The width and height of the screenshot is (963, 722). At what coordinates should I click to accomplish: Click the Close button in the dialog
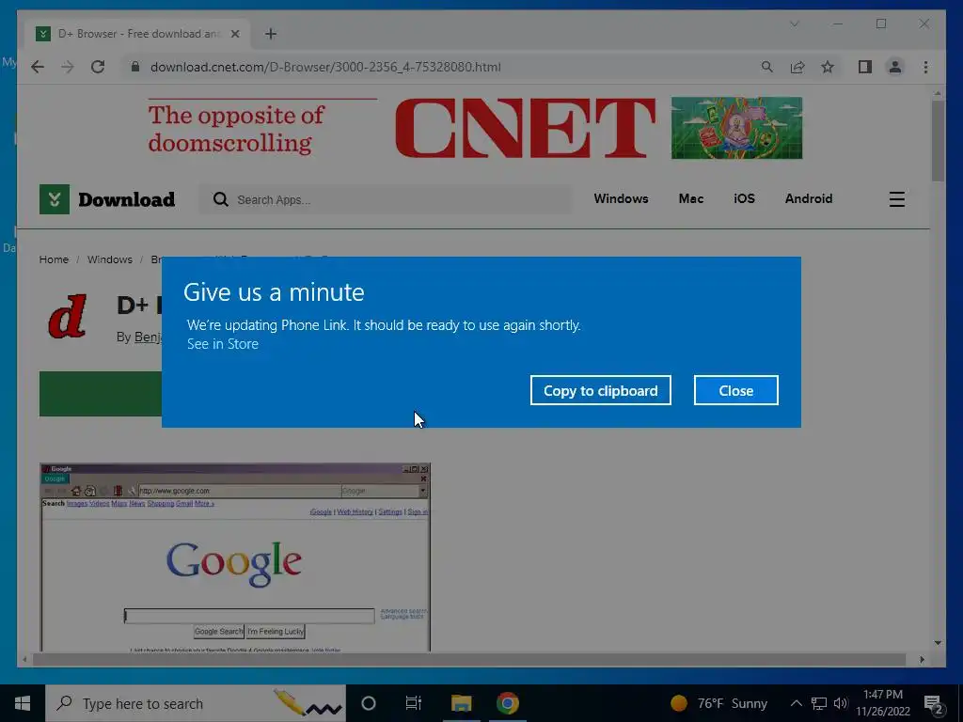coord(735,390)
